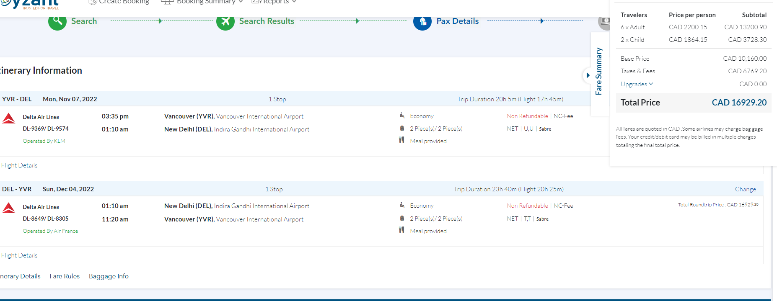Click Economy seat icon on first flight
Viewport: 777px width, 301px height.
[402, 116]
